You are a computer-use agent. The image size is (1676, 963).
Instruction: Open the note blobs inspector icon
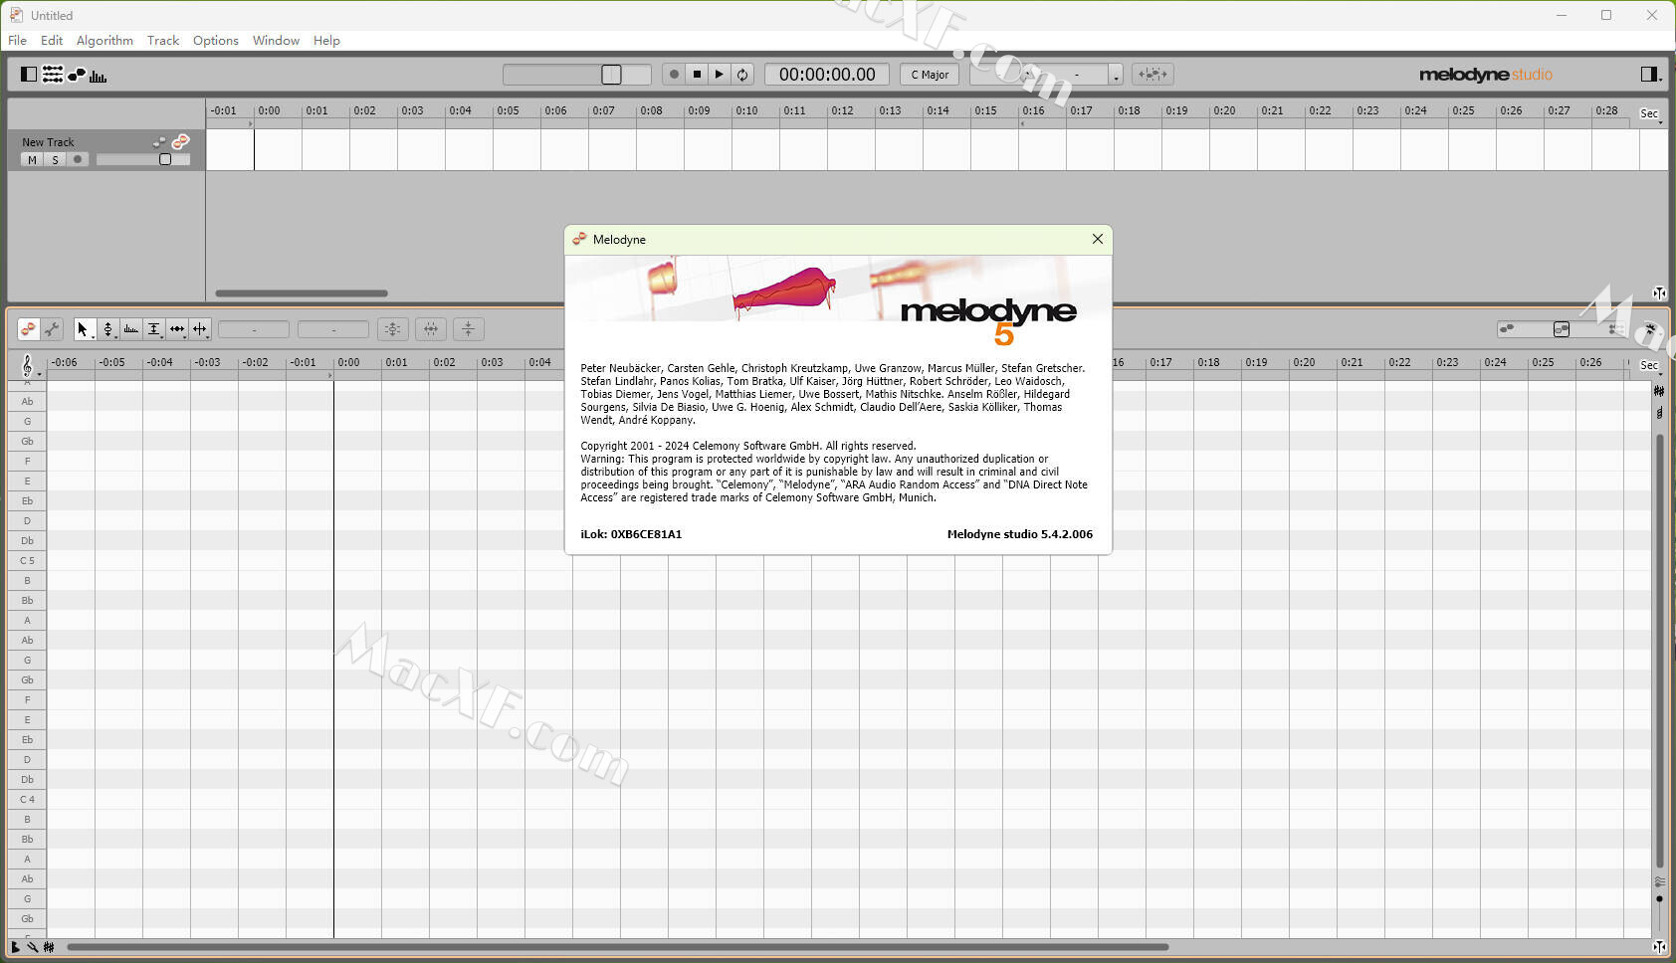tap(77, 75)
